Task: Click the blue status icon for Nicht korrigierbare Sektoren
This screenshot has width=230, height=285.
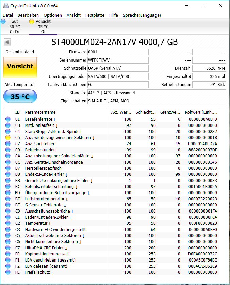Action: 8,241
